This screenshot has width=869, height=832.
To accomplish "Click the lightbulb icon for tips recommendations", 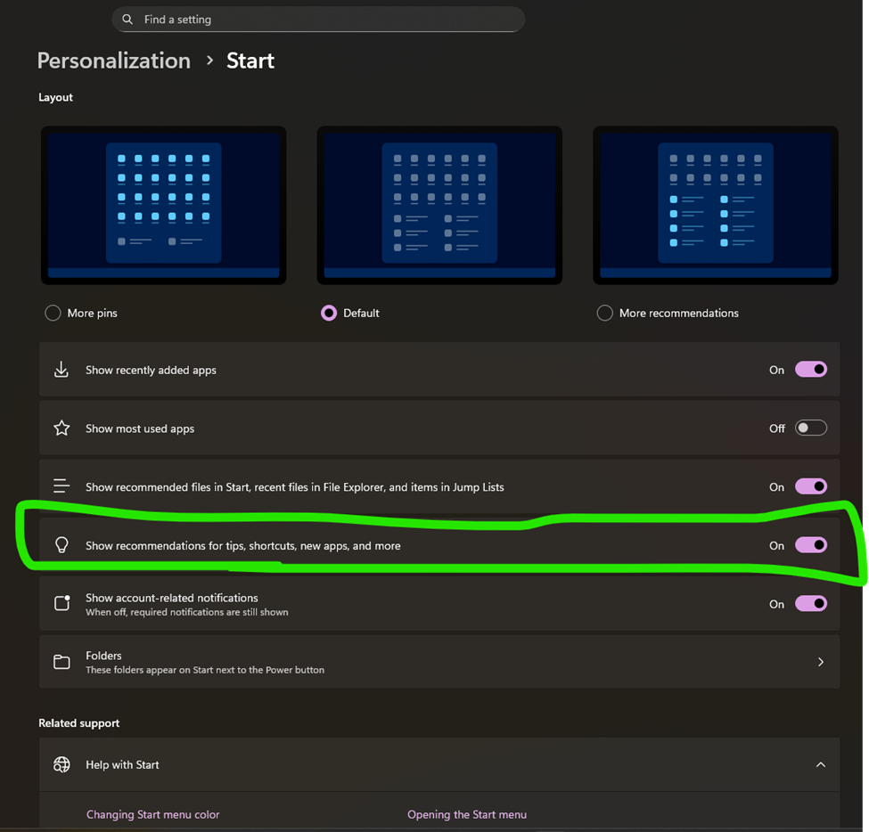I will click(61, 545).
